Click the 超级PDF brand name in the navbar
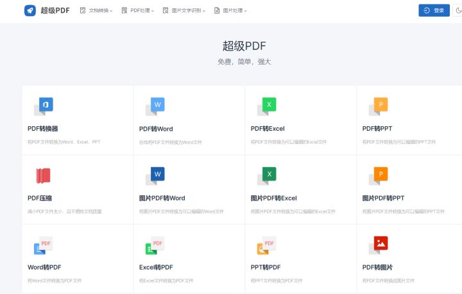 pos(55,11)
